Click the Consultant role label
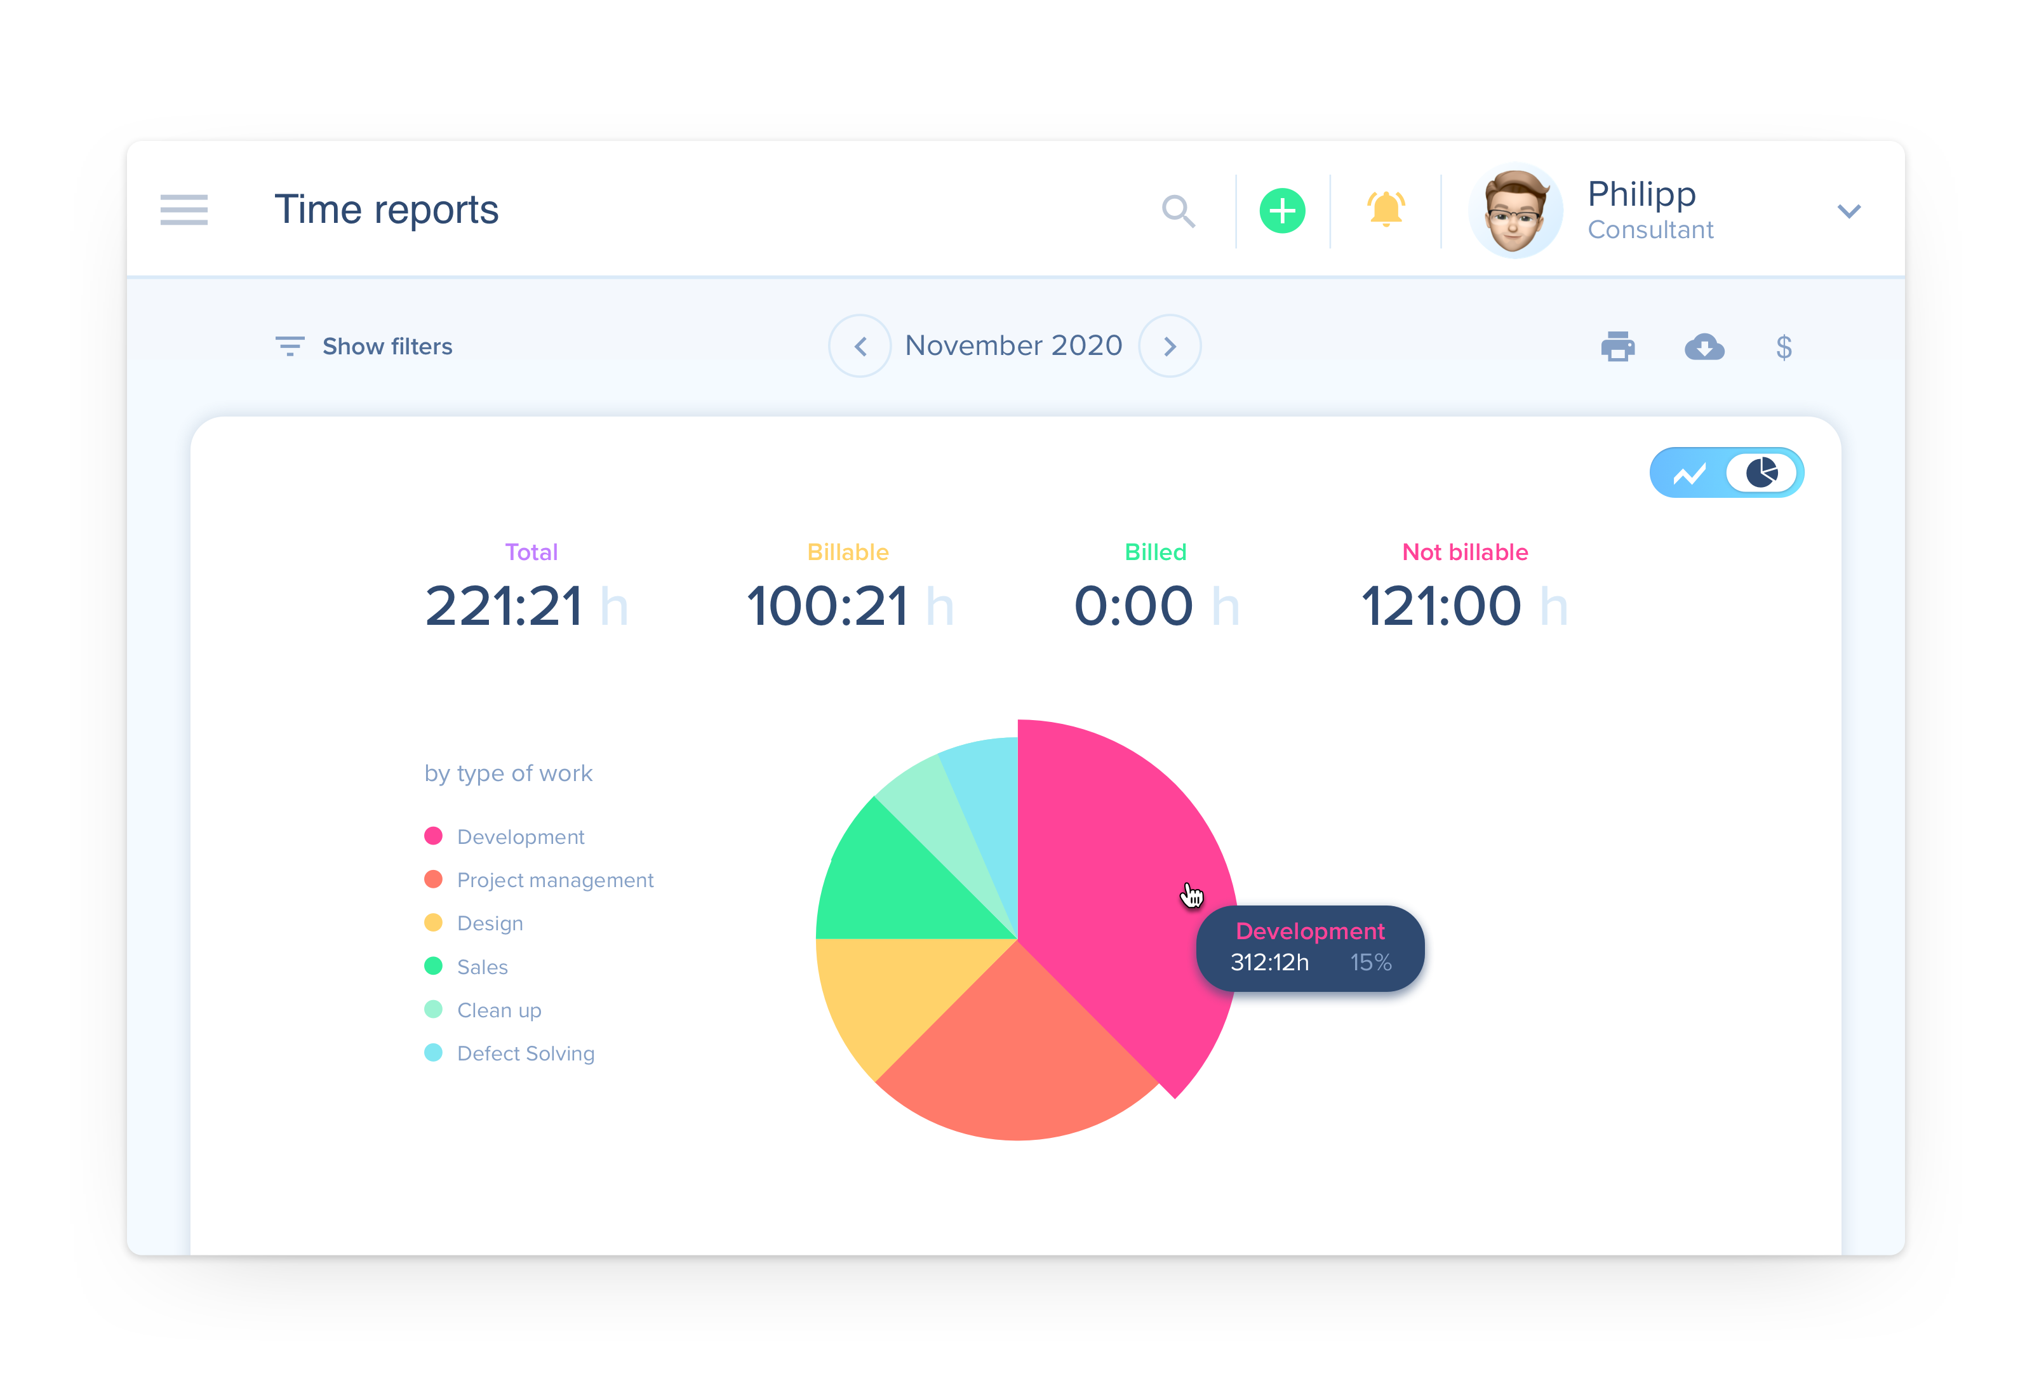Screen dimensions: 2032x1397 (1650, 231)
